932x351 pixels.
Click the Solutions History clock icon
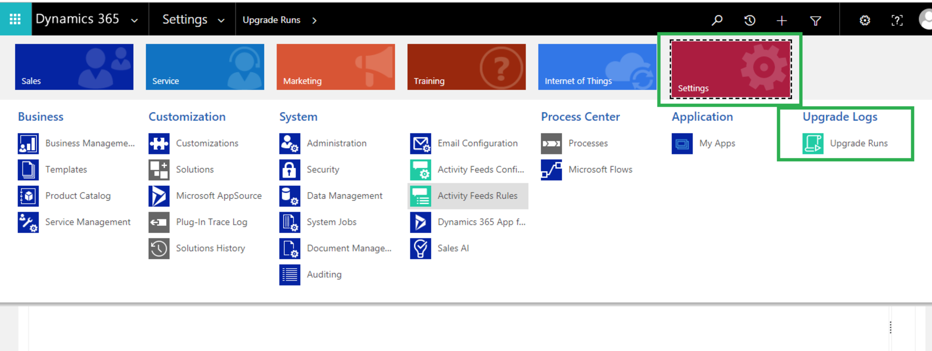[x=159, y=249]
